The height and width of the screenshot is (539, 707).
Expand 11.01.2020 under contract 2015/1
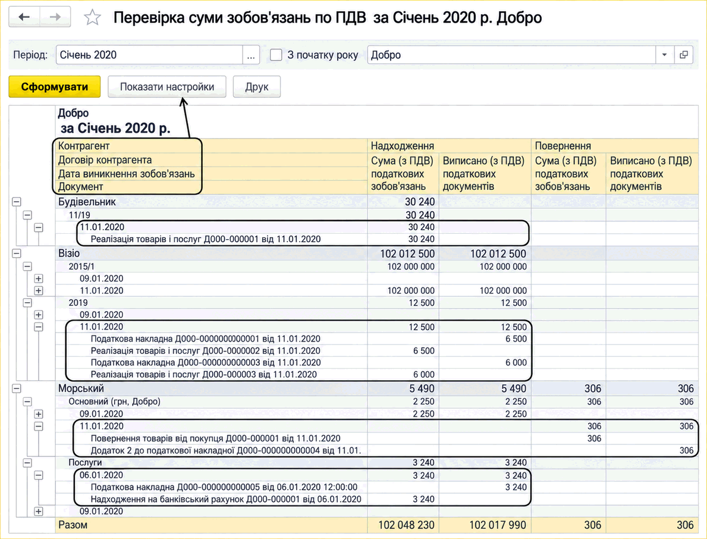39,291
